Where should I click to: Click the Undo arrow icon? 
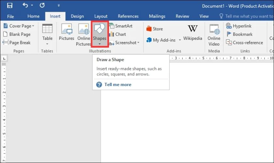(x=25, y=5)
